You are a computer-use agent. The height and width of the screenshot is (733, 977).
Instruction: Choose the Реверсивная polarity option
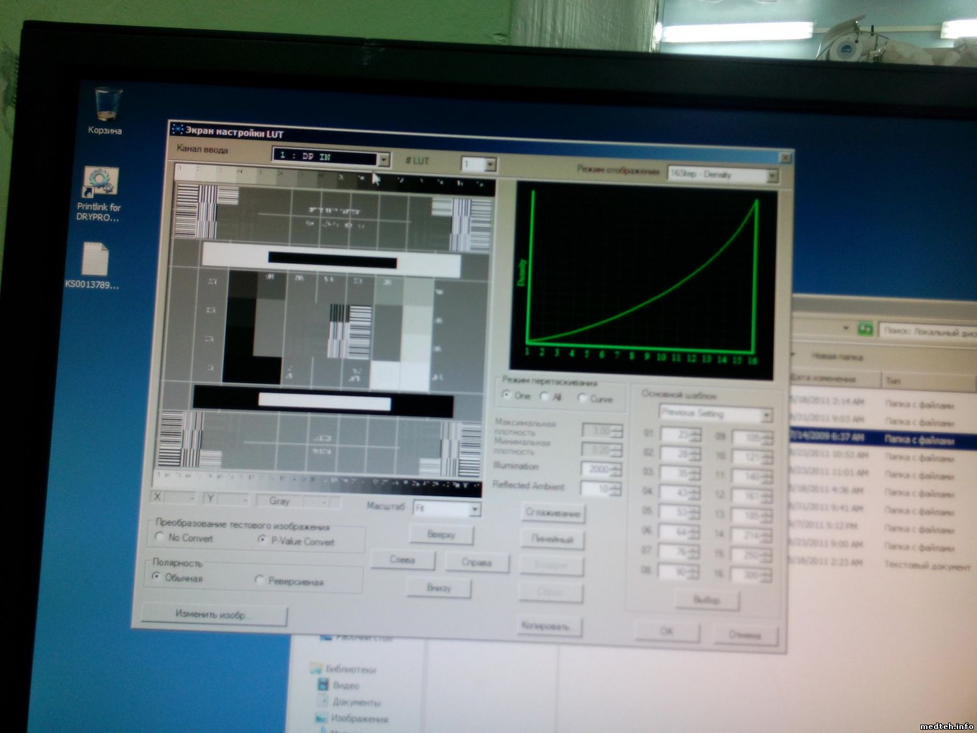click(259, 580)
